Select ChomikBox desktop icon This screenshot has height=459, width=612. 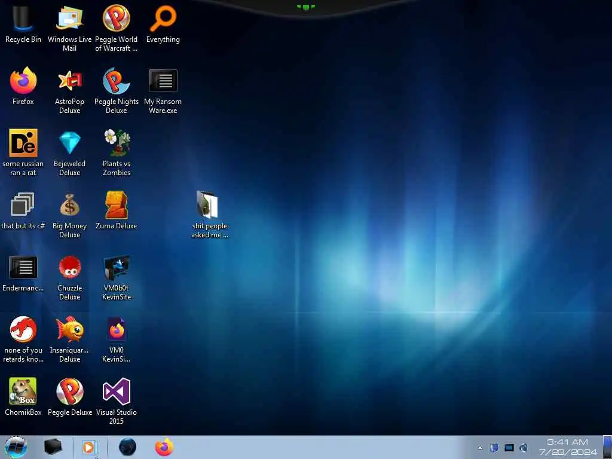click(23, 397)
